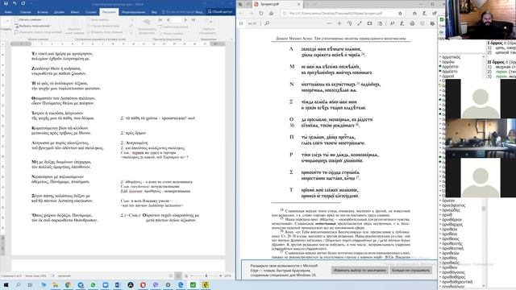The width and height of the screenshot is (516, 290).
Task: Switch to the Вставка ribbon tab
Action: pyautogui.click(x=43, y=12)
